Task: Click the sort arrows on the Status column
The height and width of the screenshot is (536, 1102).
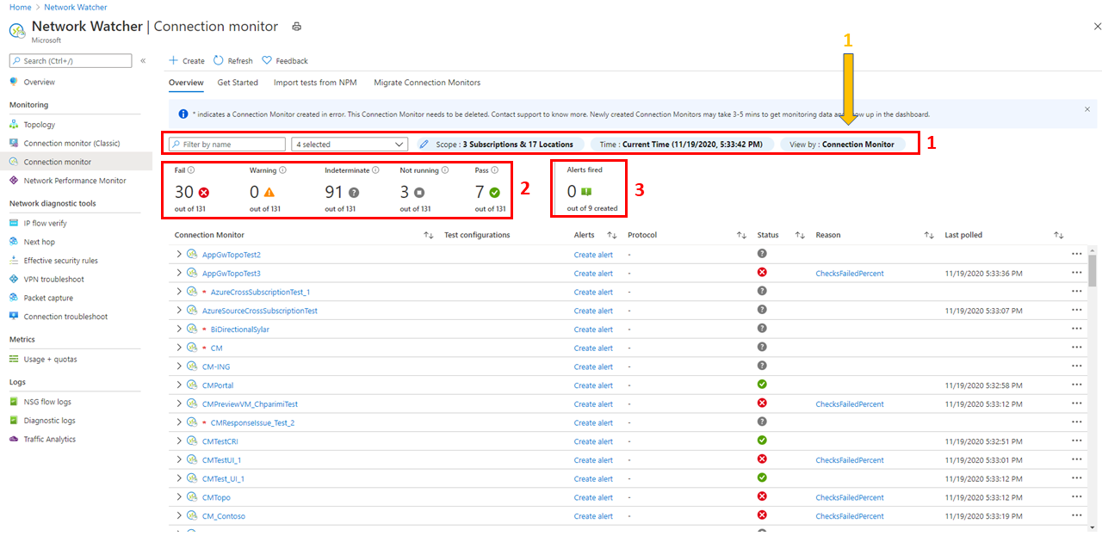Action: [800, 235]
